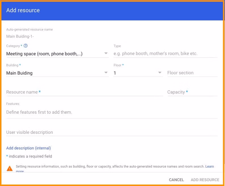Click the 'Add resource' dialog title
The height and width of the screenshot is (186, 225).
point(23,10)
